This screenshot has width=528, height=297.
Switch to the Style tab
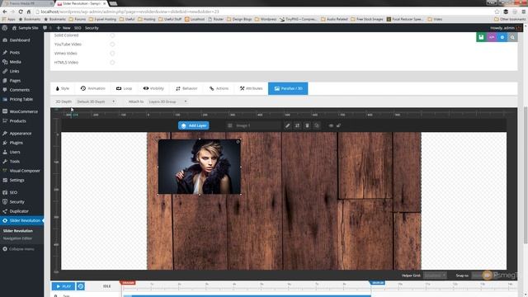point(63,88)
